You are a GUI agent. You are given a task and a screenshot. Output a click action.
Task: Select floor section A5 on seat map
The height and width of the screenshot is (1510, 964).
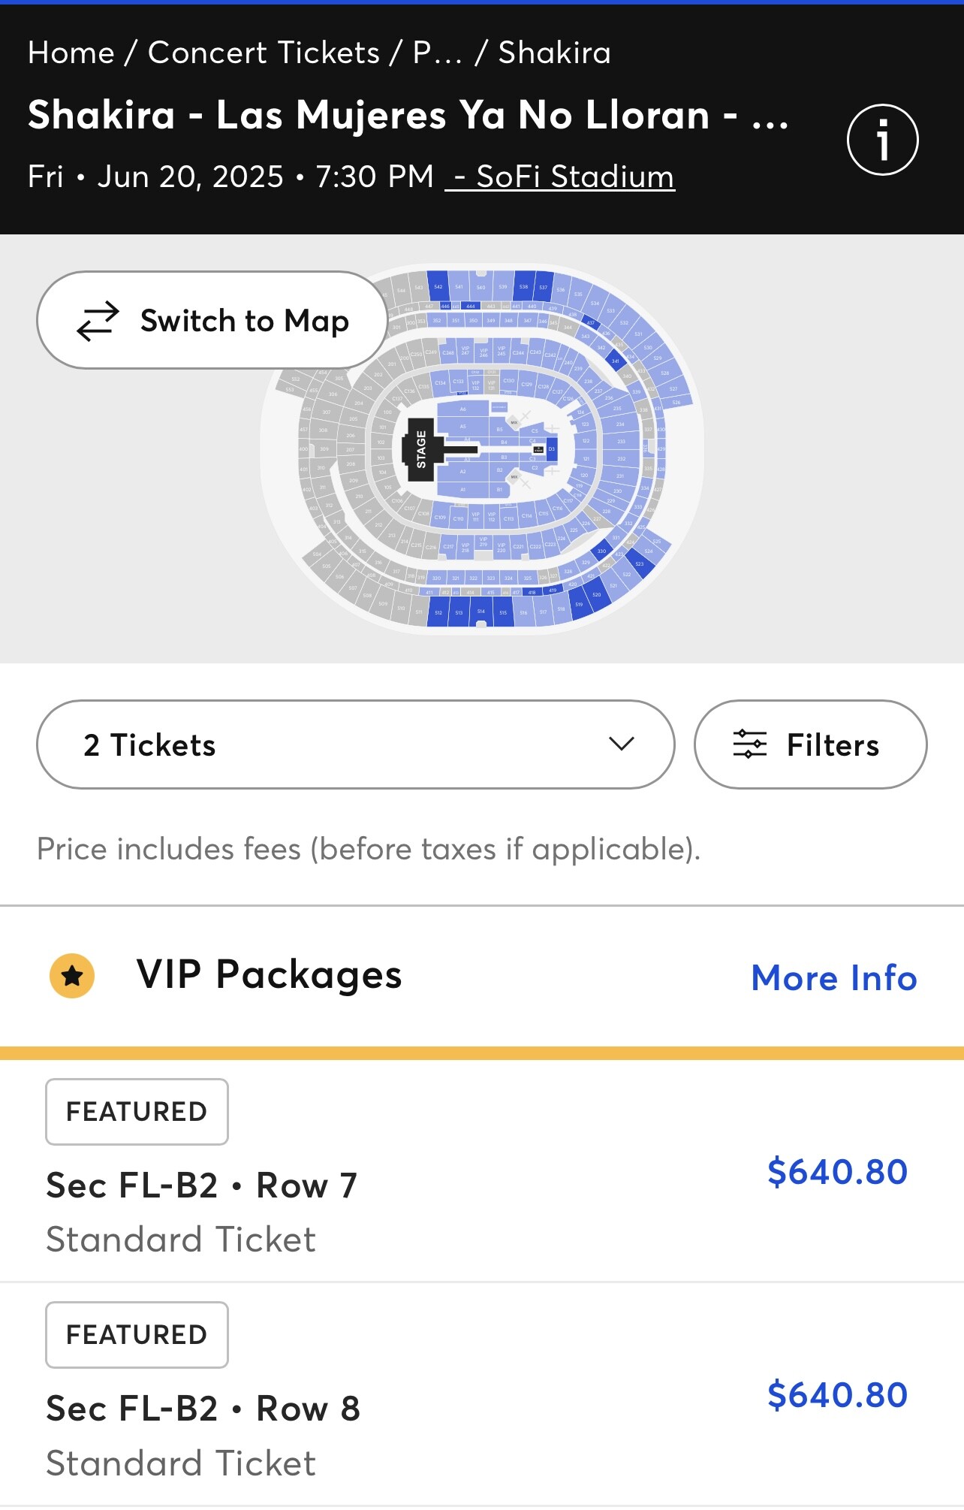(x=462, y=426)
